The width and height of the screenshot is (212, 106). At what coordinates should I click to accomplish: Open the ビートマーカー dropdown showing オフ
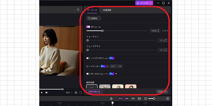click(116, 67)
